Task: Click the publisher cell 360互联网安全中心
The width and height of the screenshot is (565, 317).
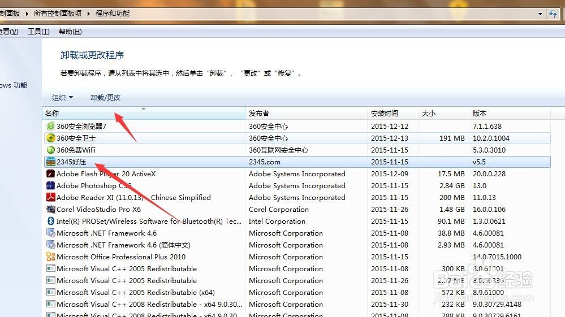Action: pyautogui.click(x=278, y=150)
